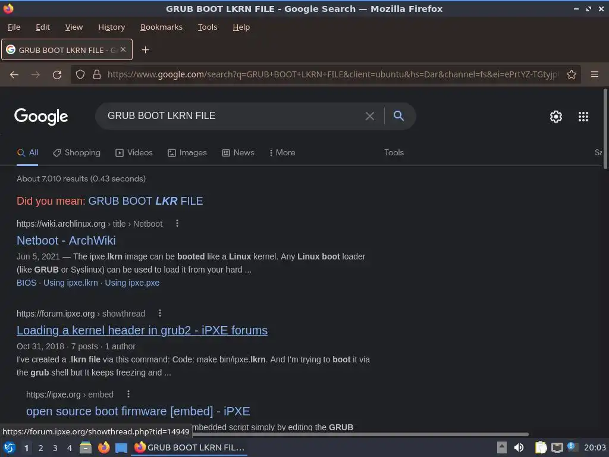Focus the Google search text field
This screenshot has height=457, width=609.
(233, 116)
